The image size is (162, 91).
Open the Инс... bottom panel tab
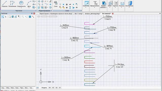point(27,88)
